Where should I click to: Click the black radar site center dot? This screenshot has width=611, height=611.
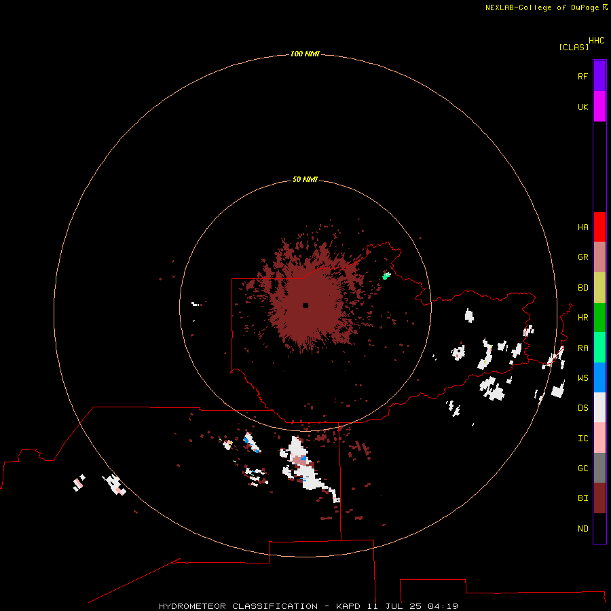click(305, 305)
